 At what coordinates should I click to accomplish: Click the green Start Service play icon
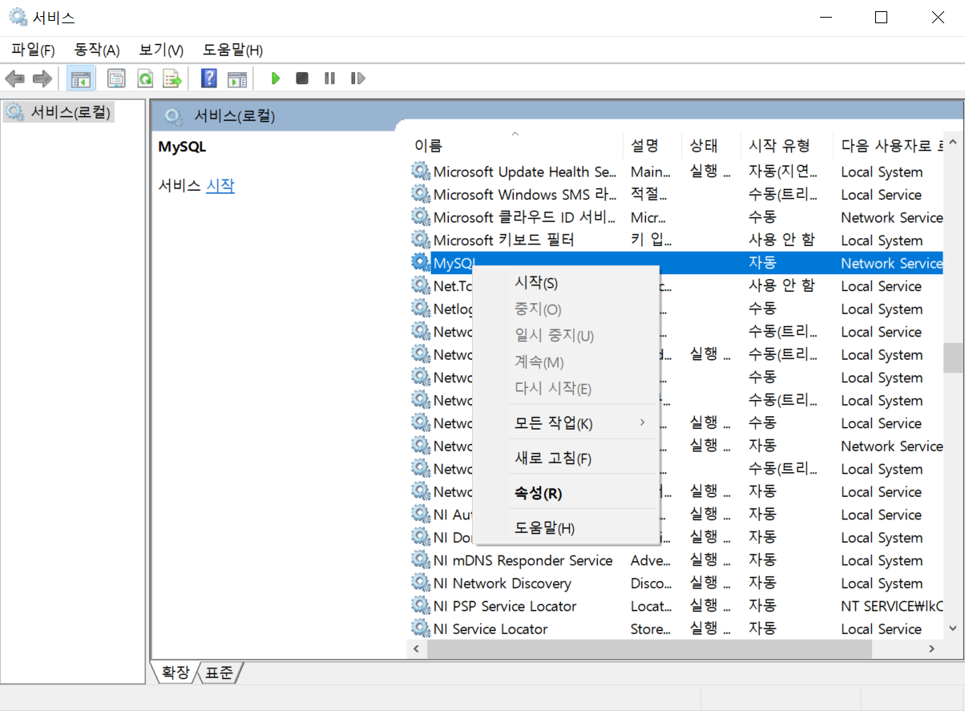[x=276, y=79]
